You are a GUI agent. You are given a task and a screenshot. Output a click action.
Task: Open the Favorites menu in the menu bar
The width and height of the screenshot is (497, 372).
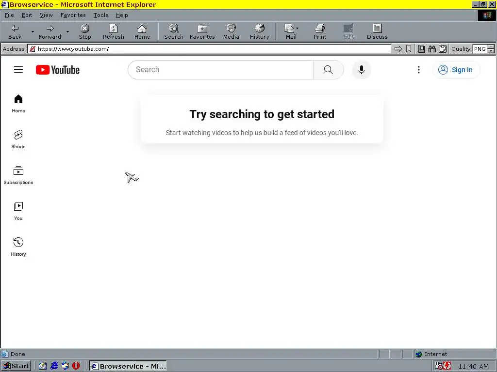tap(73, 15)
